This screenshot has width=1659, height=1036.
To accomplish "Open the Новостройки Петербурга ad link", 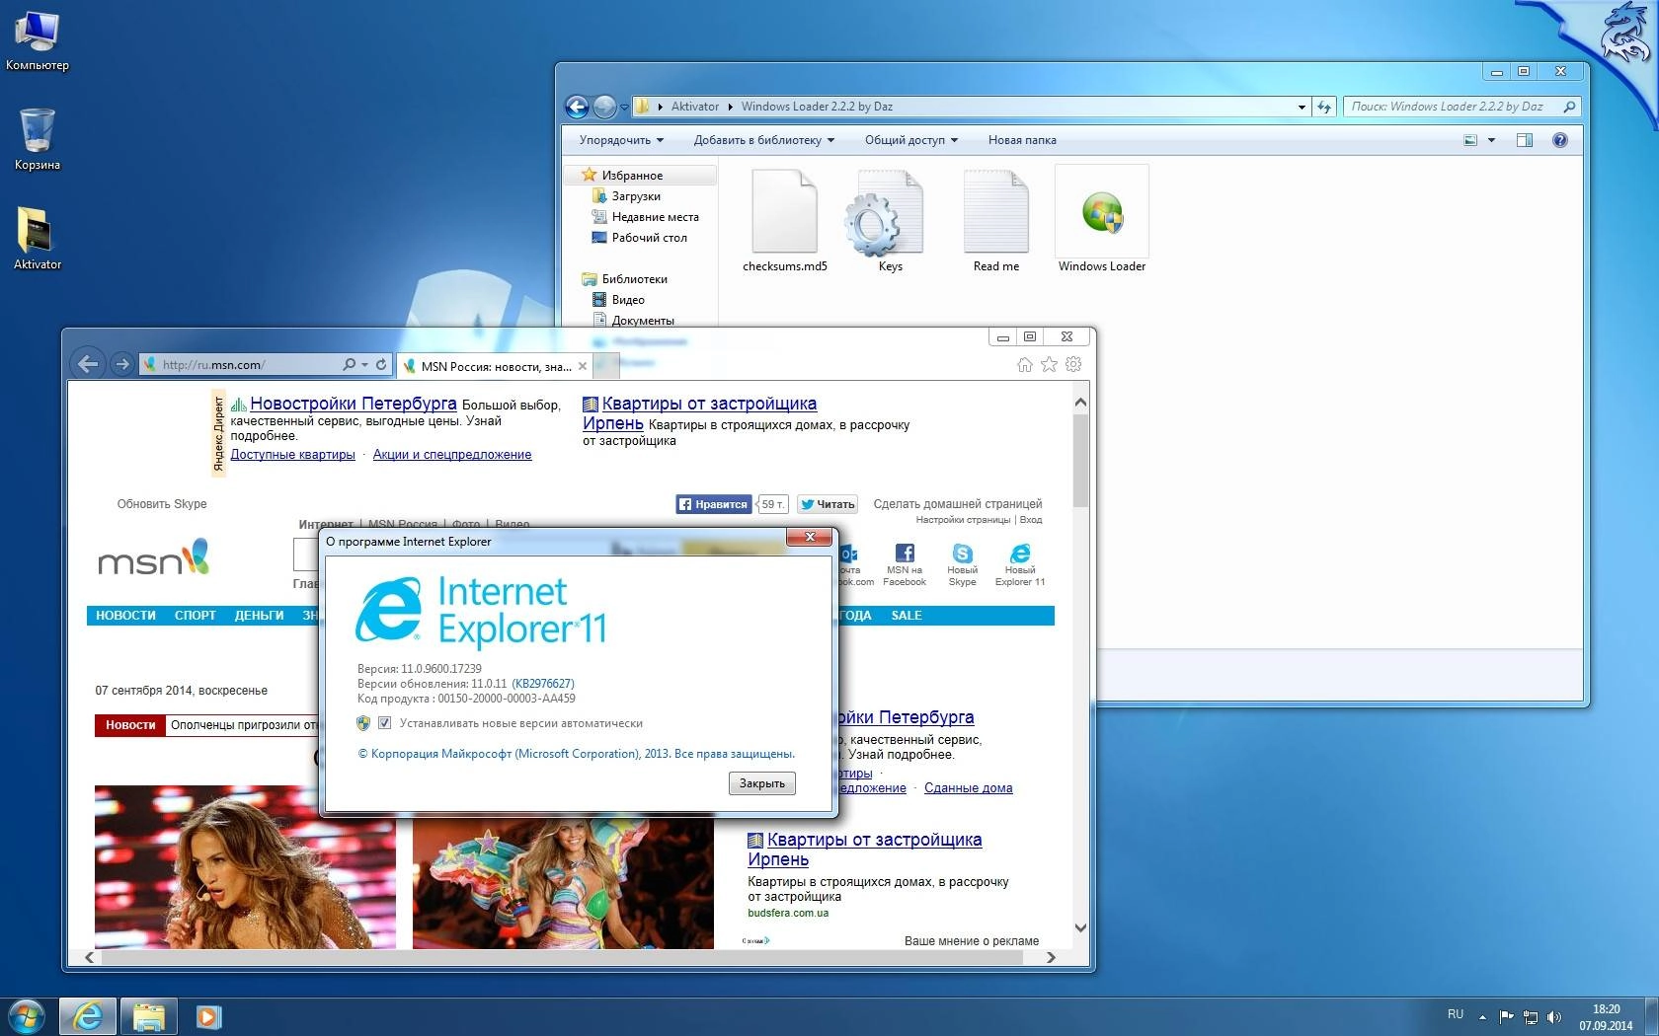I will (354, 404).
